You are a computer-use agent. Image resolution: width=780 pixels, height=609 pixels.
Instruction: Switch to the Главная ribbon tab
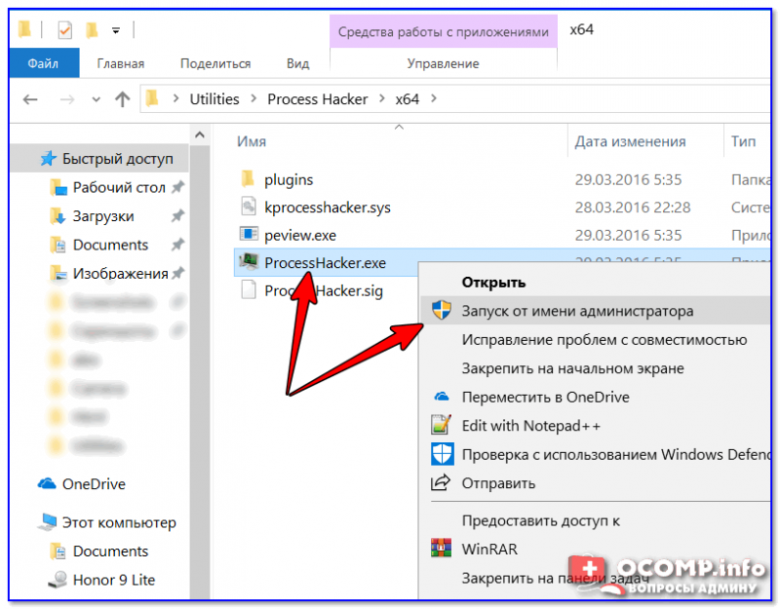coord(120,63)
